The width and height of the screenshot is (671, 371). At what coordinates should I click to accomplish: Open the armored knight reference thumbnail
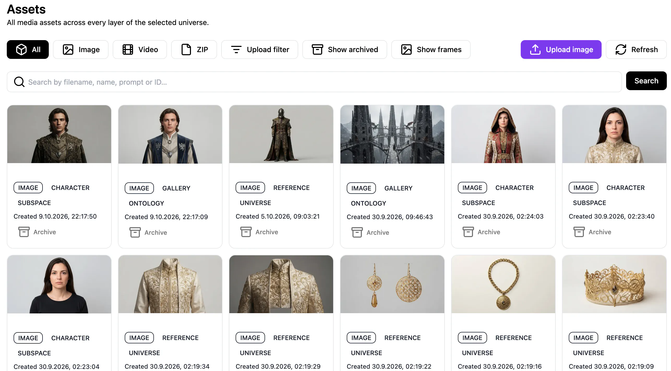coord(281,134)
